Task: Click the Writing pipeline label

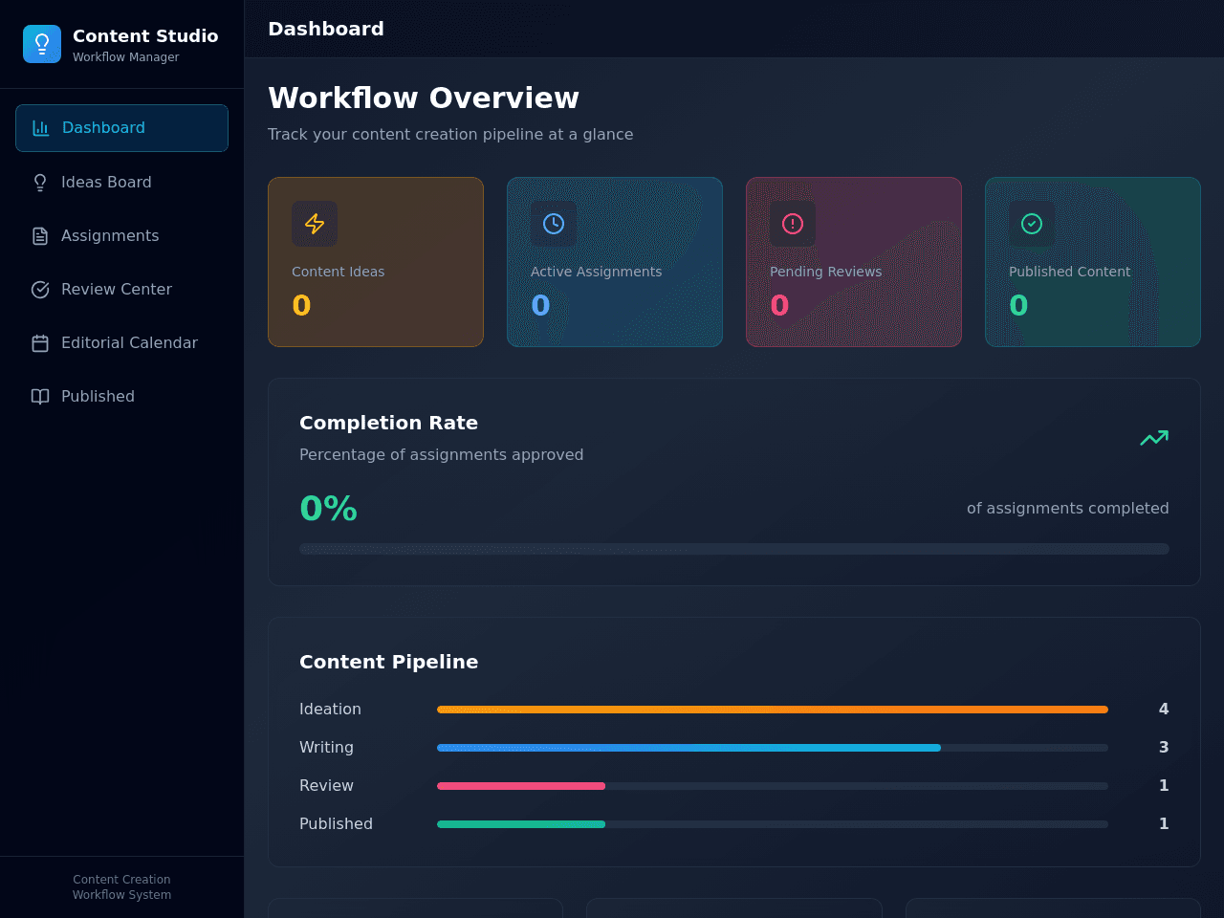Action: [x=326, y=748]
